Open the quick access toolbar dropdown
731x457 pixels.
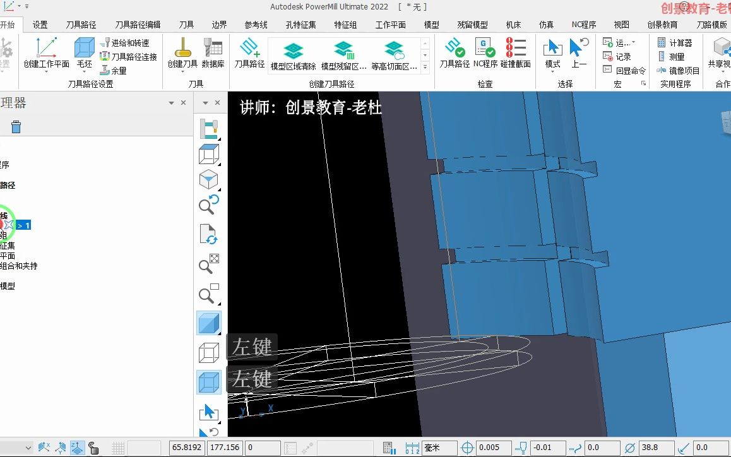[x=27, y=6]
